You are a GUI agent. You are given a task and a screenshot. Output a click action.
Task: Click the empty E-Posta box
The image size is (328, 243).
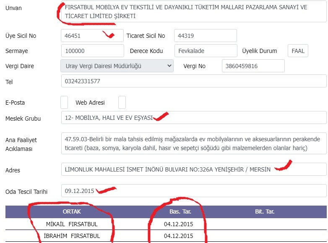click(64, 102)
